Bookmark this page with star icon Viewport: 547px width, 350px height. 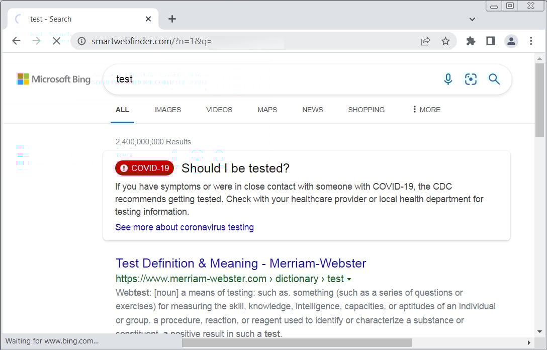[445, 41]
